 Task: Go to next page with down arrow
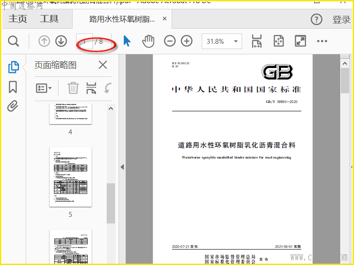tap(61, 41)
